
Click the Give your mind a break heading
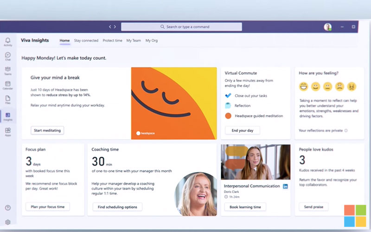[x=55, y=77]
